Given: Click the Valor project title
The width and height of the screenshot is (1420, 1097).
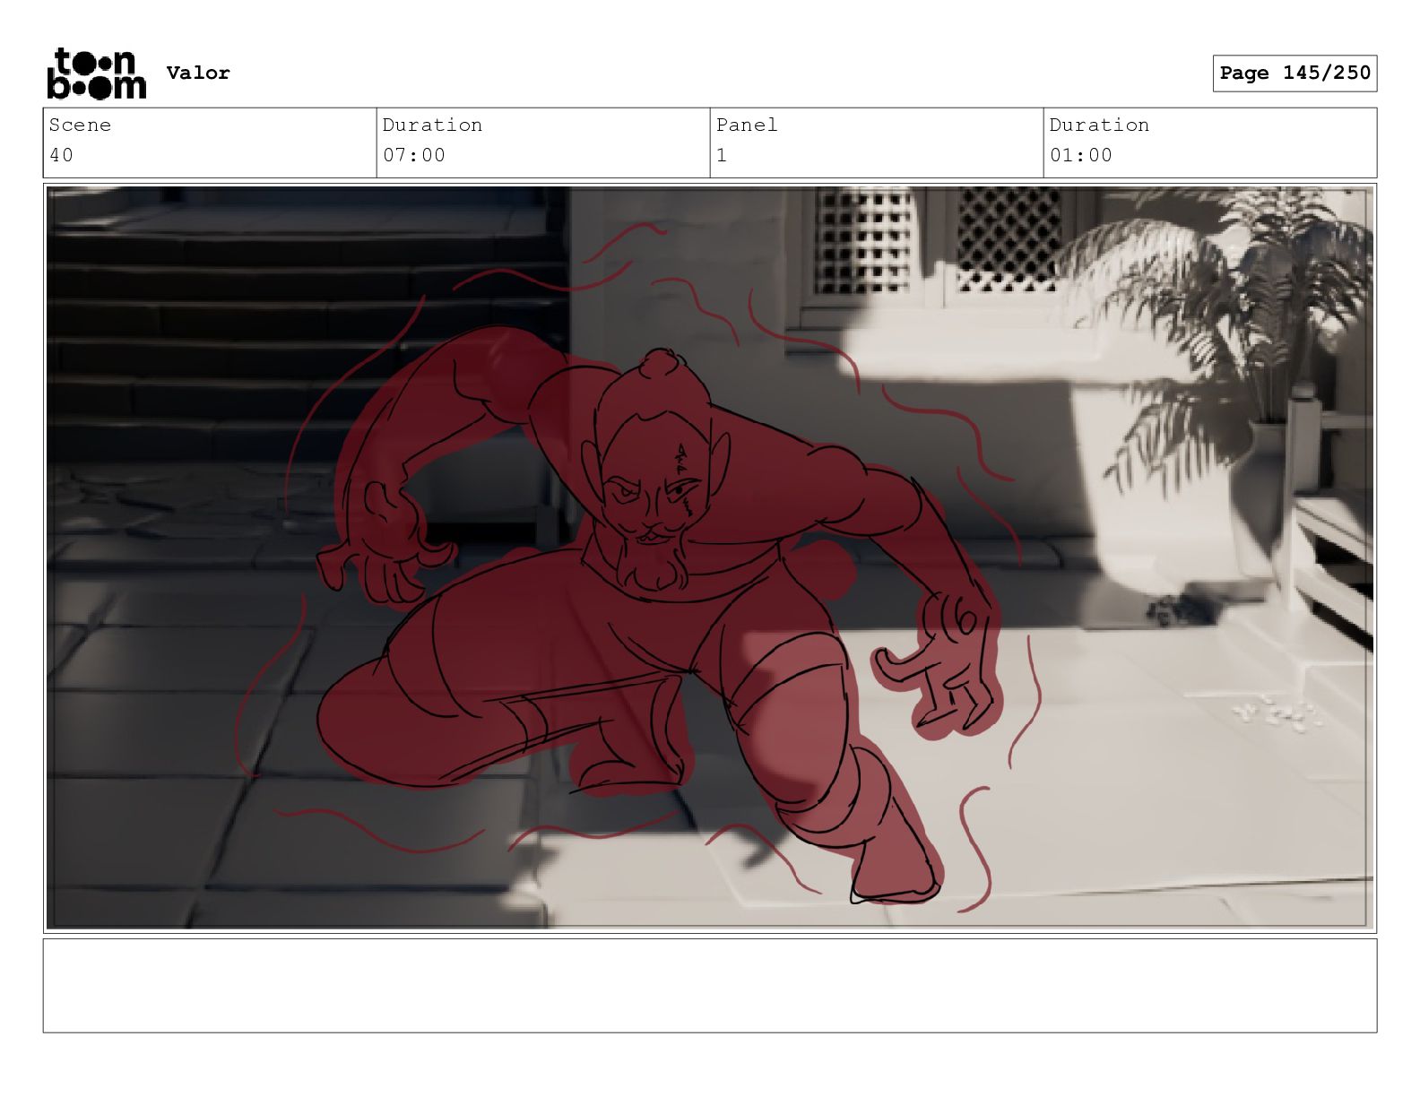Looking at the screenshot, I should point(198,73).
